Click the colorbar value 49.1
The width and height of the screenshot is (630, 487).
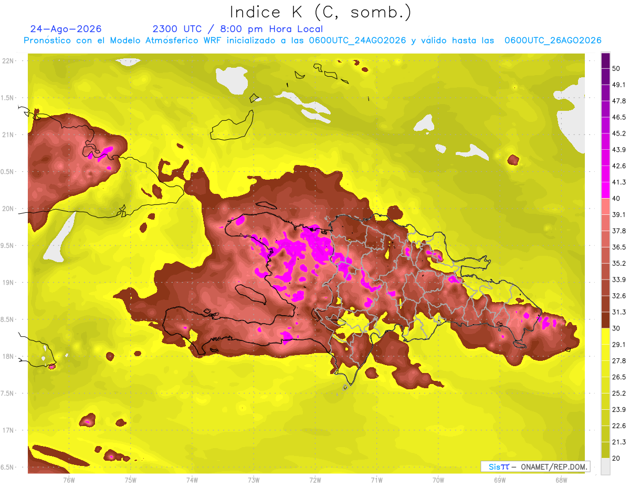click(619, 85)
